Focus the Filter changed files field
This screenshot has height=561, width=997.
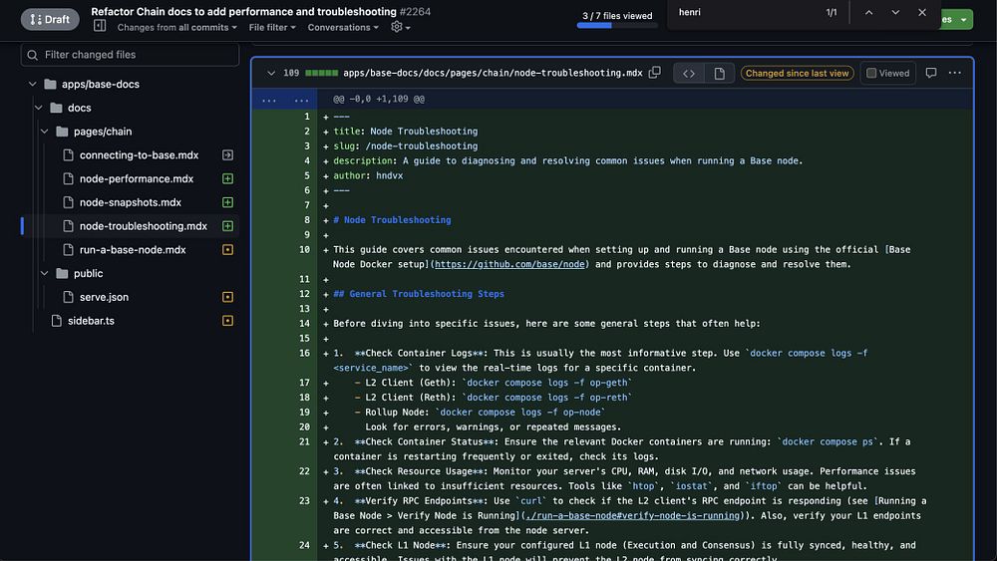pyautogui.click(x=138, y=55)
